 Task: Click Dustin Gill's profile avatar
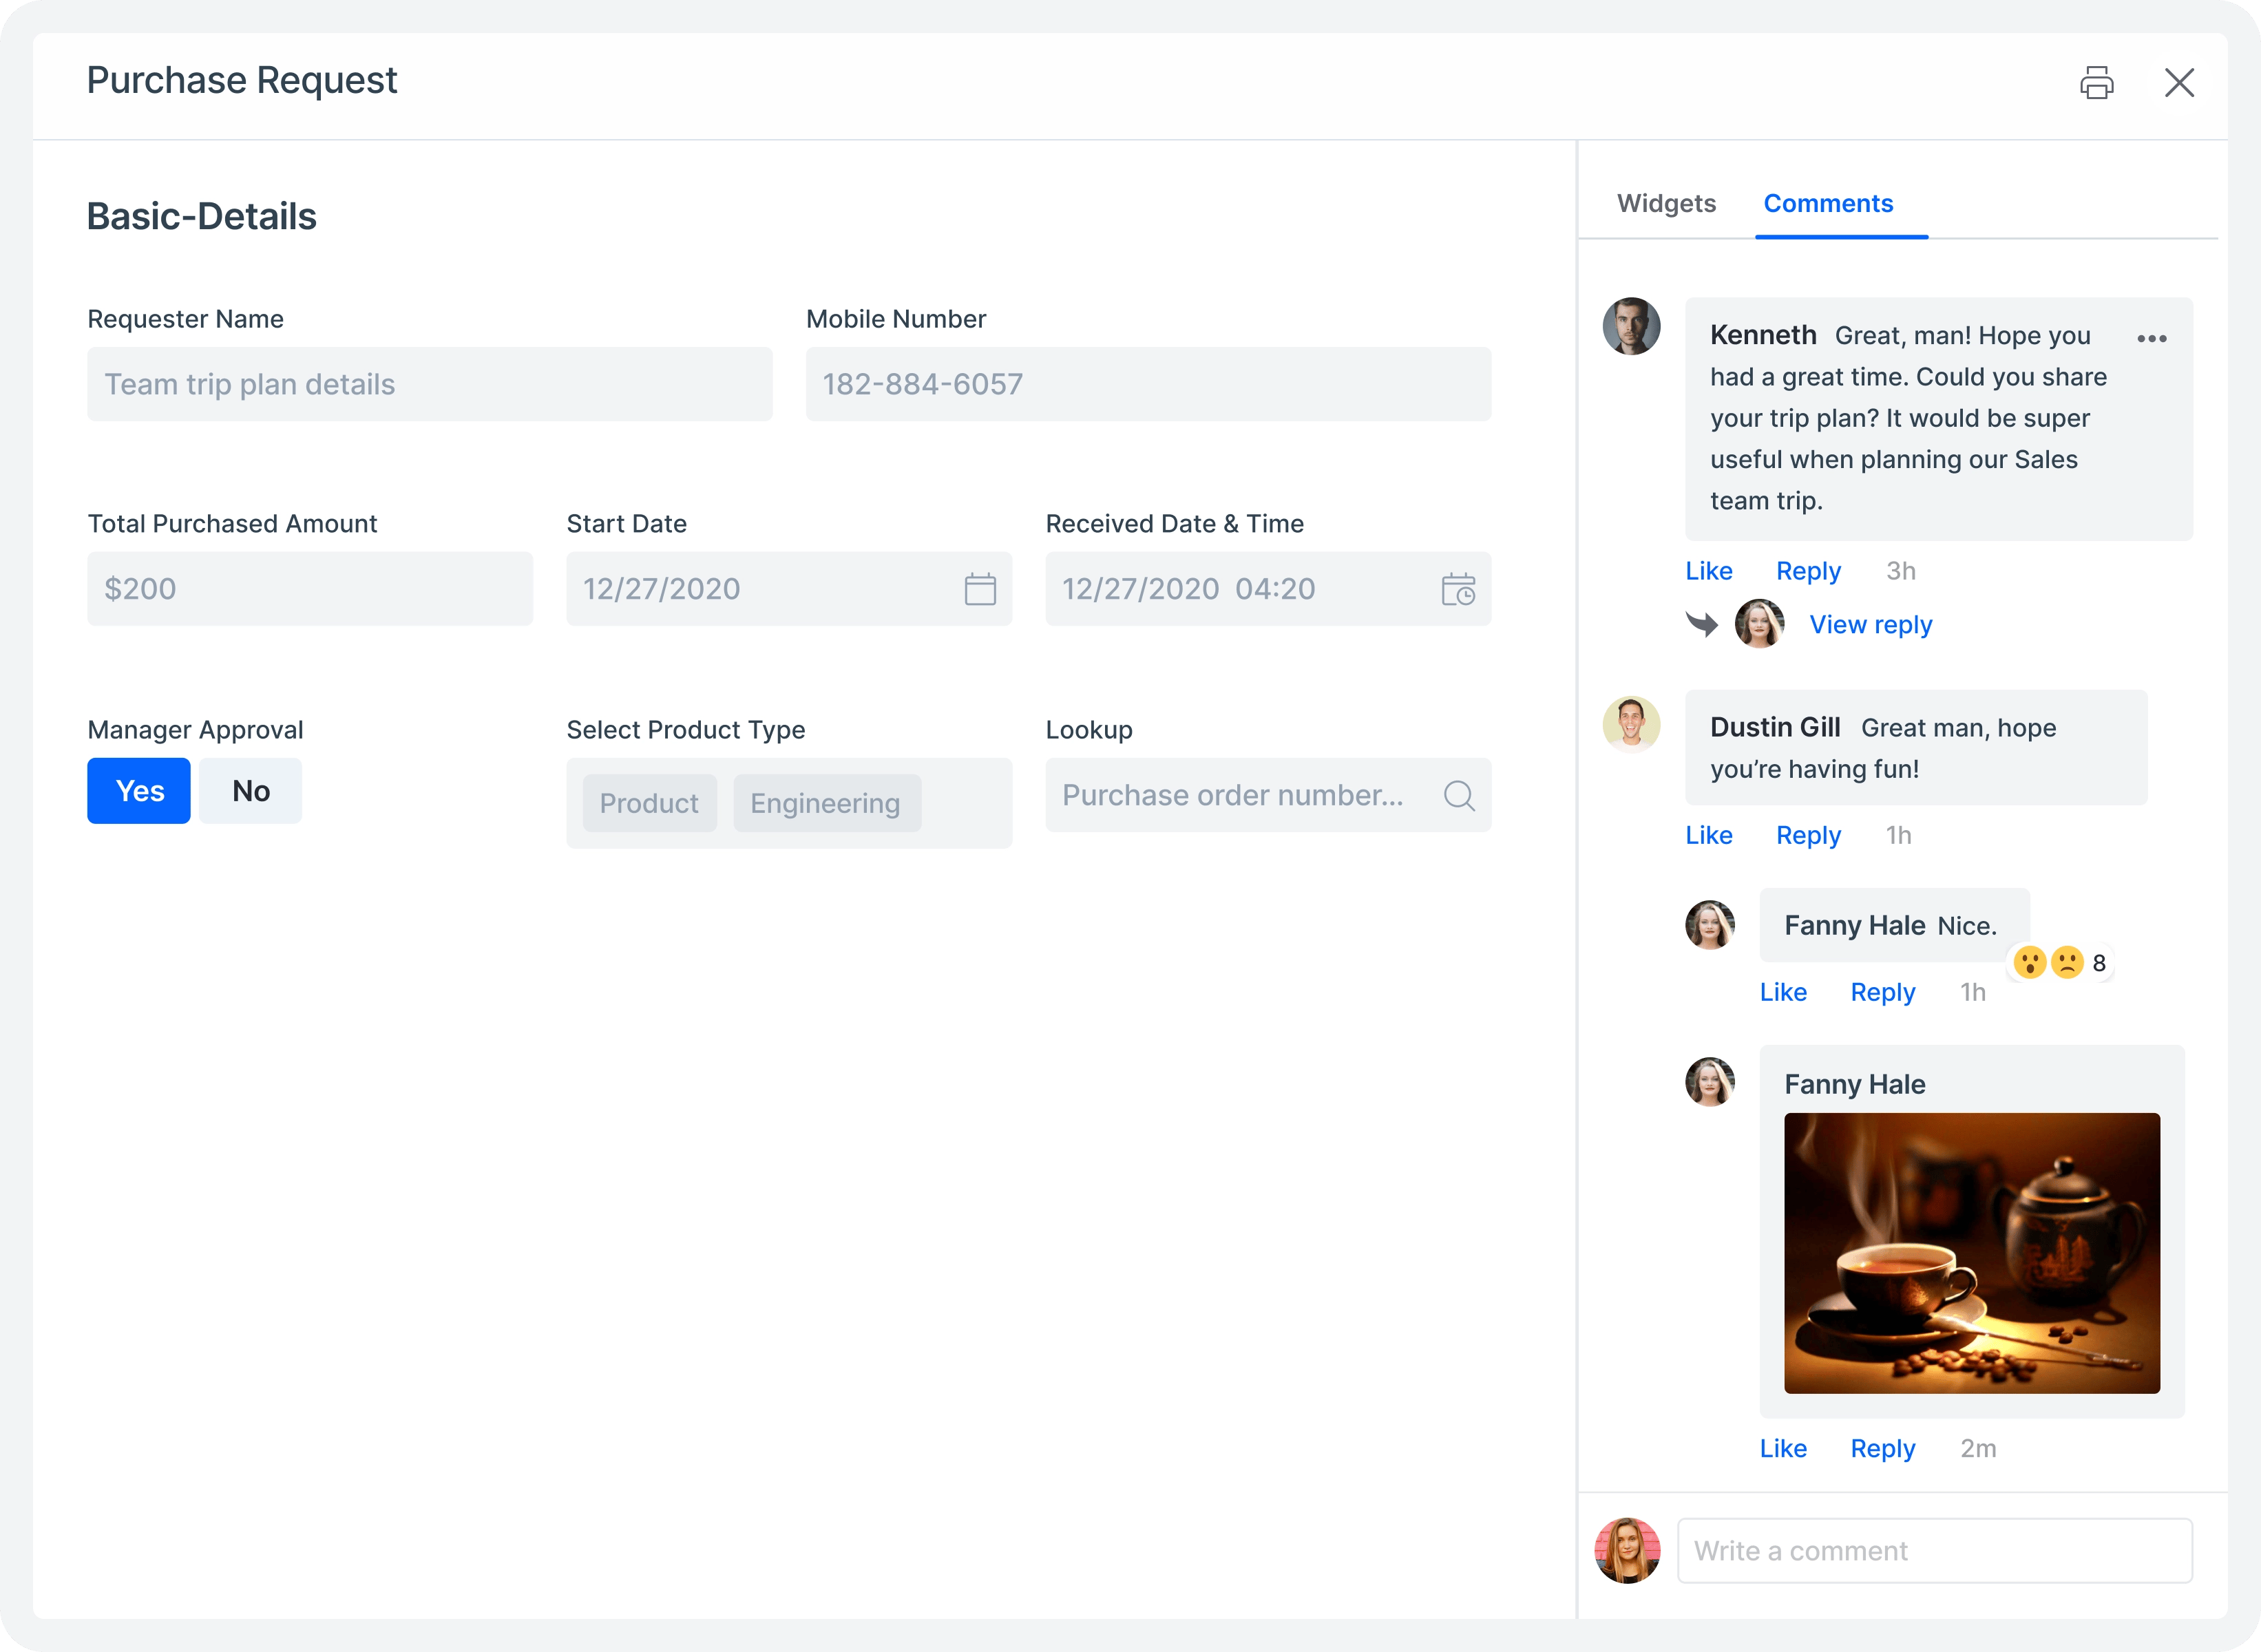point(1631,723)
